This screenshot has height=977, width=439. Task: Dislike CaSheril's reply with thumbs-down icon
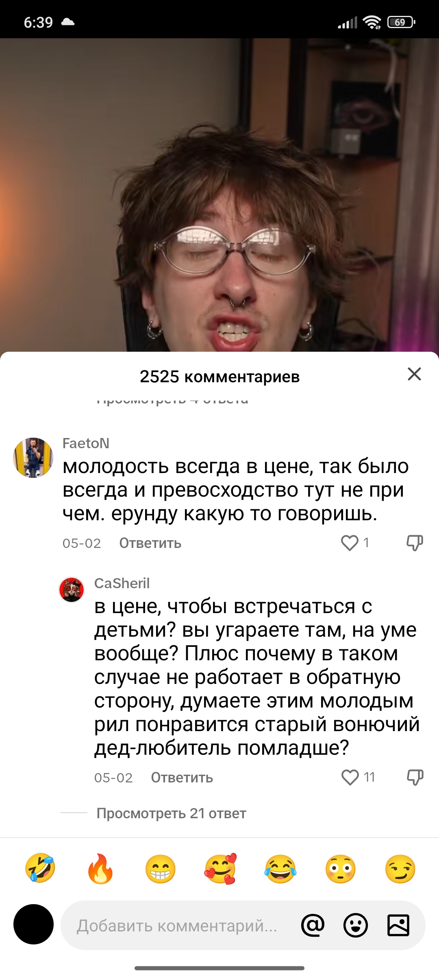[415, 777]
